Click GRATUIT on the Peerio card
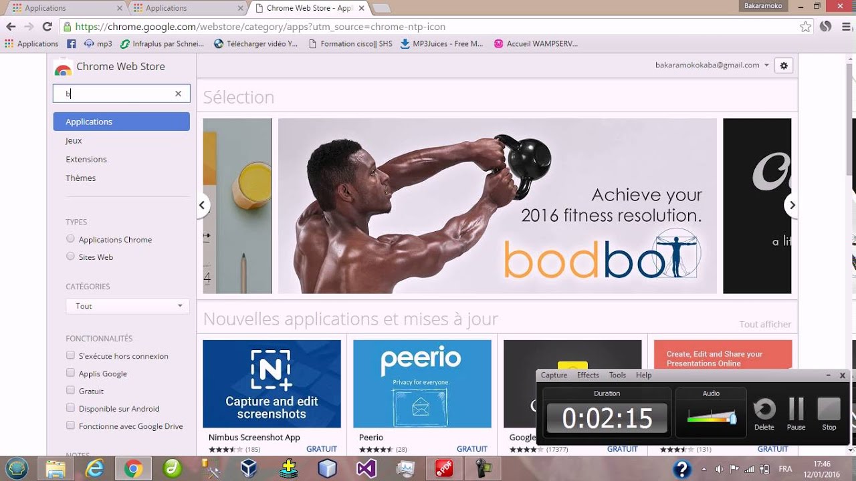This screenshot has height=481, width=856. click(x=472, y=449)
